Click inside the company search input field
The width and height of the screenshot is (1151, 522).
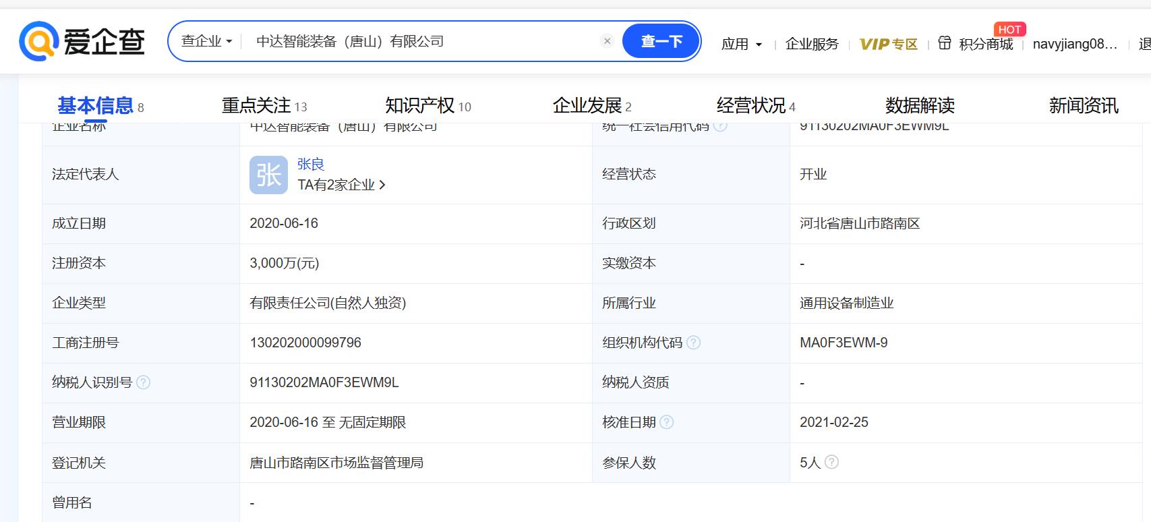(x=421, y=41)
